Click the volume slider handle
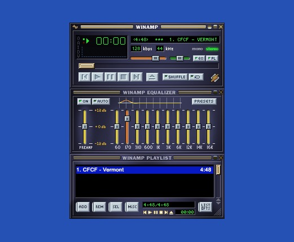The height and width of the screenshot is (242, 294). [x=156, y=58]
